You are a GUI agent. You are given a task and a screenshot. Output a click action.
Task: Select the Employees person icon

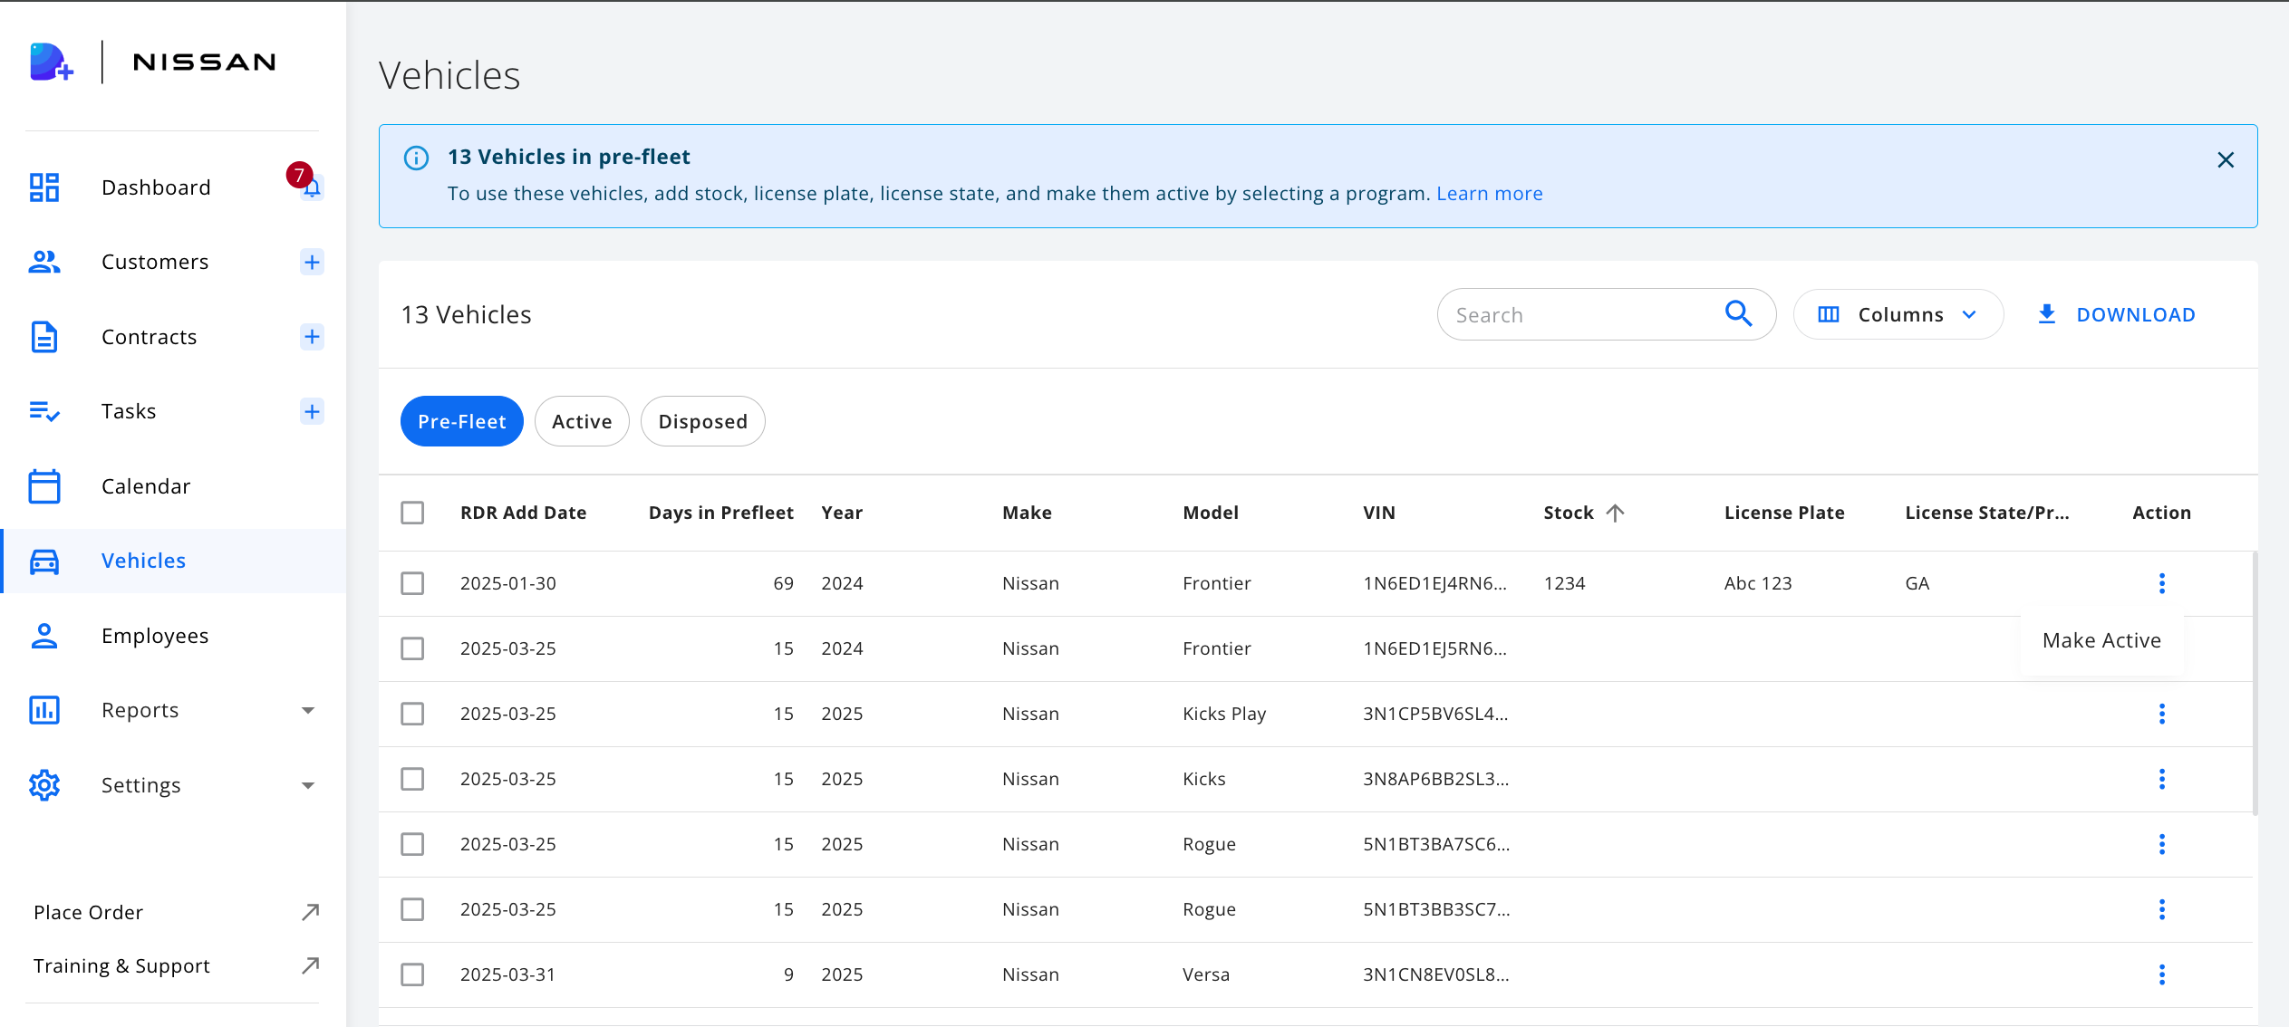(x=44, y=636)
